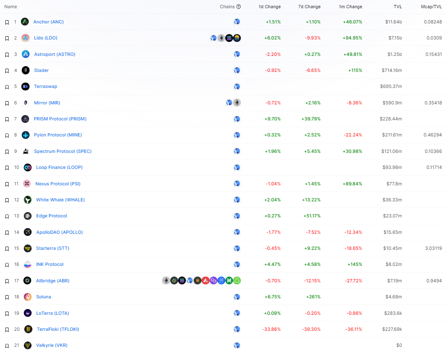Click the Anchor protocol logo
The width and height of the screenshot is (446, 353).
pos(25,22)
